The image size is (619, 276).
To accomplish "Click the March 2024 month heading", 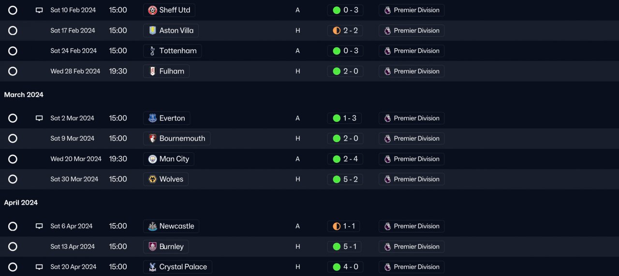I will click(24, 95).
